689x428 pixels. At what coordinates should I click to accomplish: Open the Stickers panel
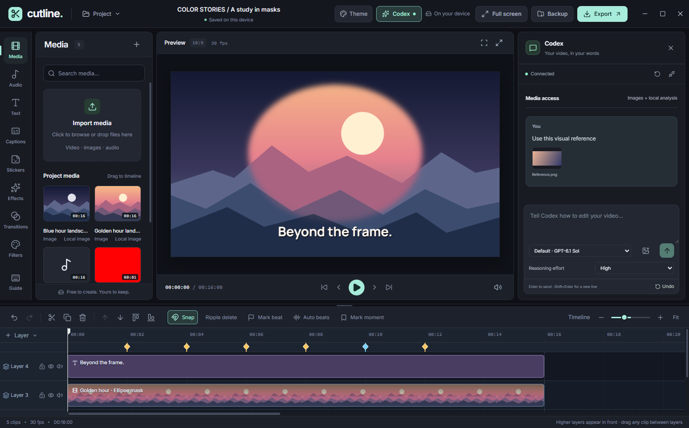15,163
